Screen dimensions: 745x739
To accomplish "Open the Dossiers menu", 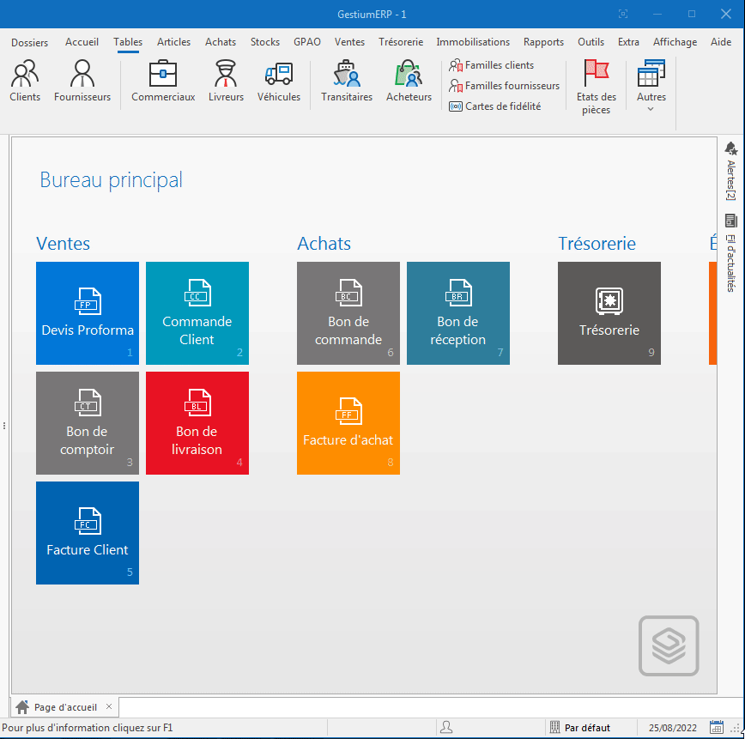I will pos(29,42).
